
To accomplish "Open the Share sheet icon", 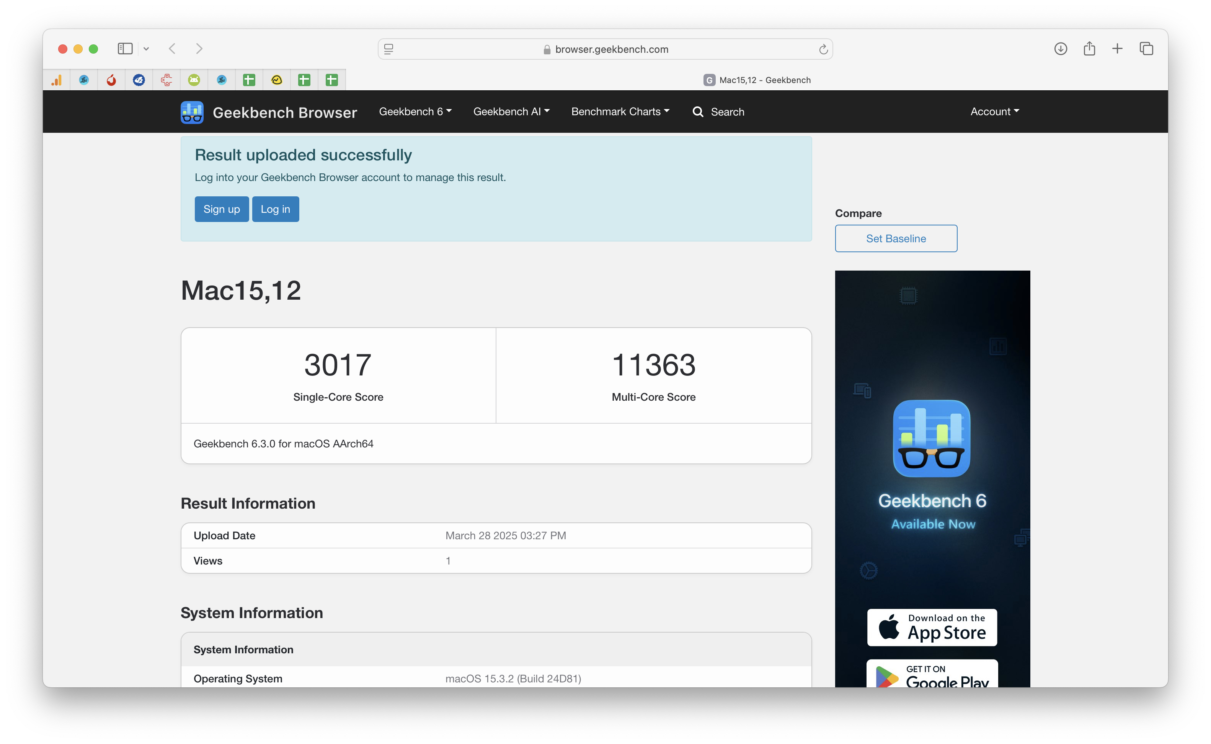I will [1089, 49].
